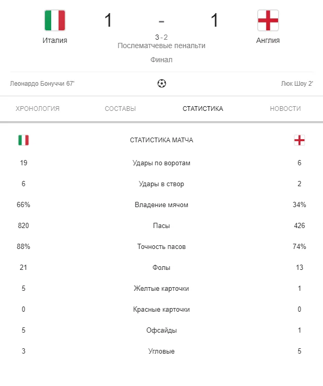Image resolution: width=323 pixels, height=386 pixels.
Task: Click the Желтые карточки stat label
Action: pyautogui.click(x=161, y=289)
